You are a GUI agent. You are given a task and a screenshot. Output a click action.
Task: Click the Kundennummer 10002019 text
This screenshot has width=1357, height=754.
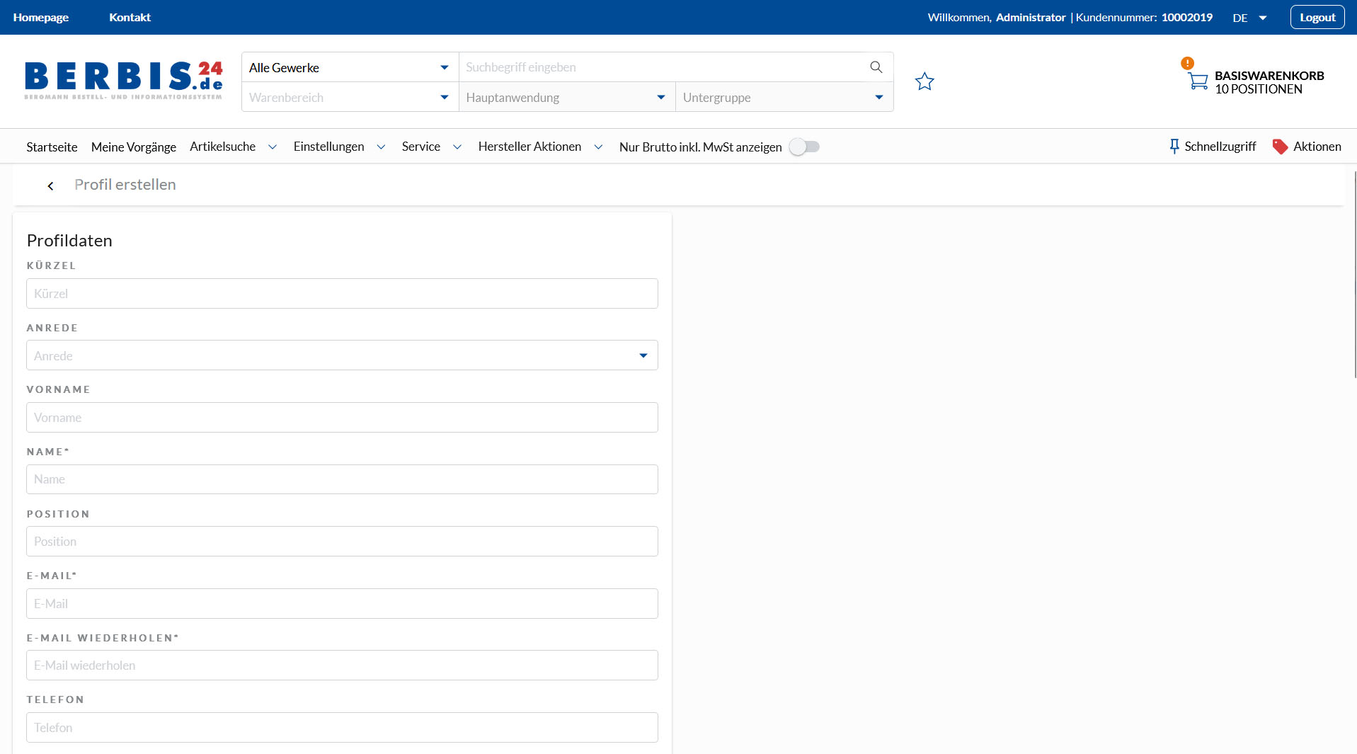point(1144,17)
